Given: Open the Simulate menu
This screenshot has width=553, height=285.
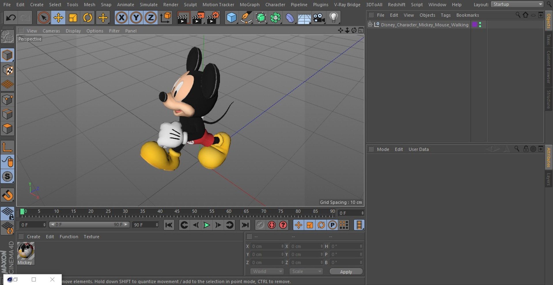Looking at the screenshot, I should [x=149, y=5].
